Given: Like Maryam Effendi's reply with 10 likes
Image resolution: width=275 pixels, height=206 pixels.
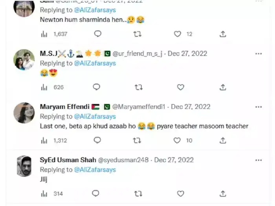Looking at the screenshot, I should (x=177, y=140).
